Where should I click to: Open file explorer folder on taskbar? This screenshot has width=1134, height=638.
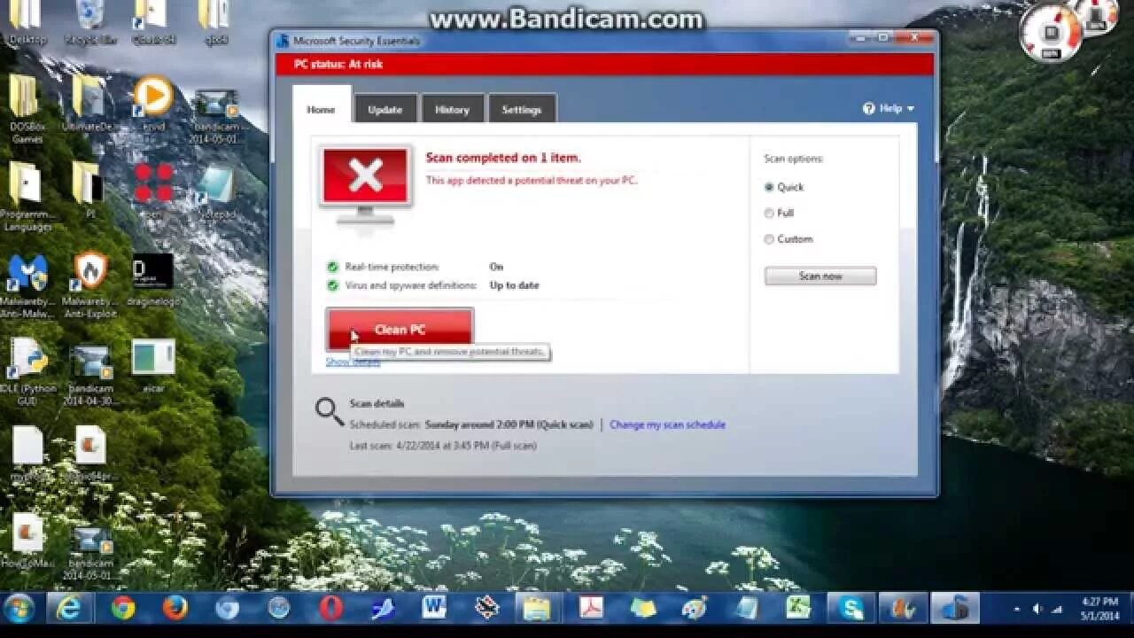point(538,608)
